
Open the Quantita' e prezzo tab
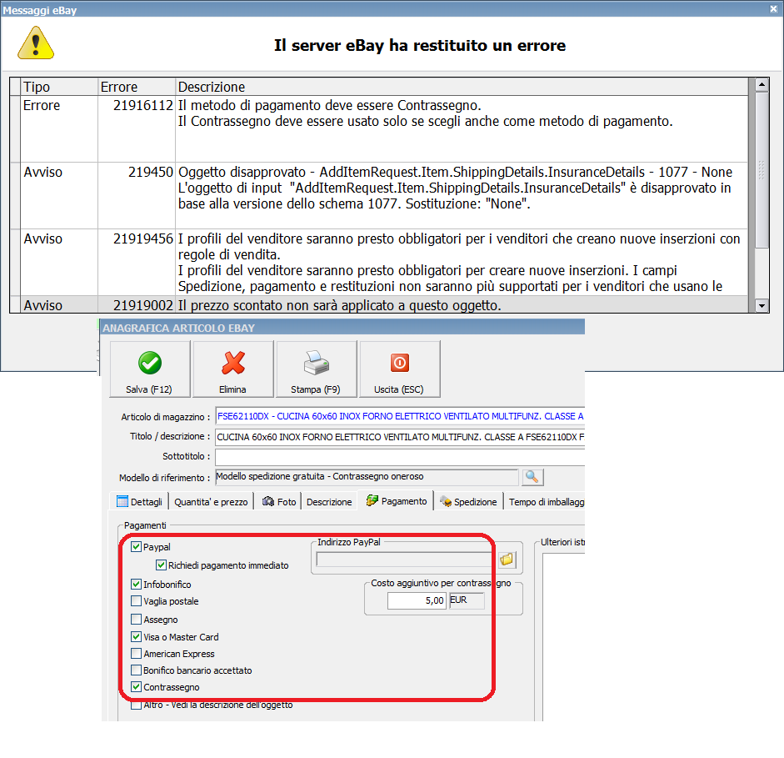211,501
